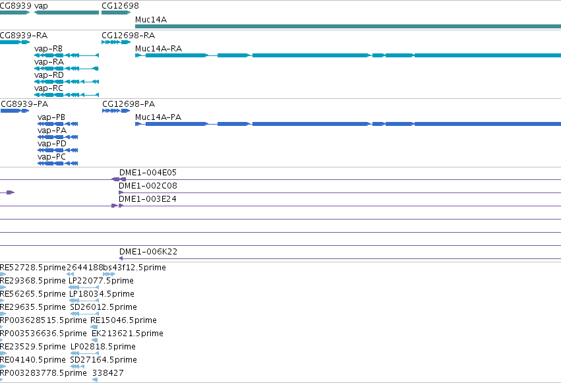Select protein vap-PB label
The image size is (561, 383).
51,117
